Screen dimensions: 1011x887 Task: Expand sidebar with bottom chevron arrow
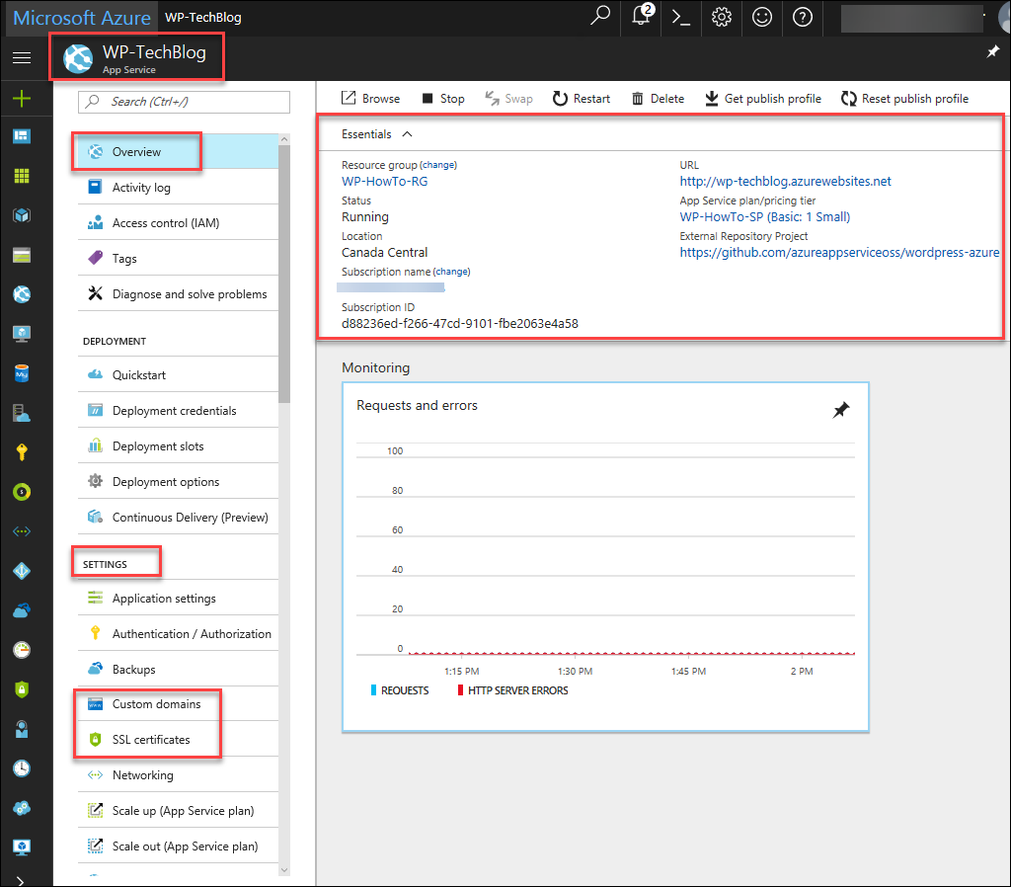pyautogui.click(x=20, y=881)
